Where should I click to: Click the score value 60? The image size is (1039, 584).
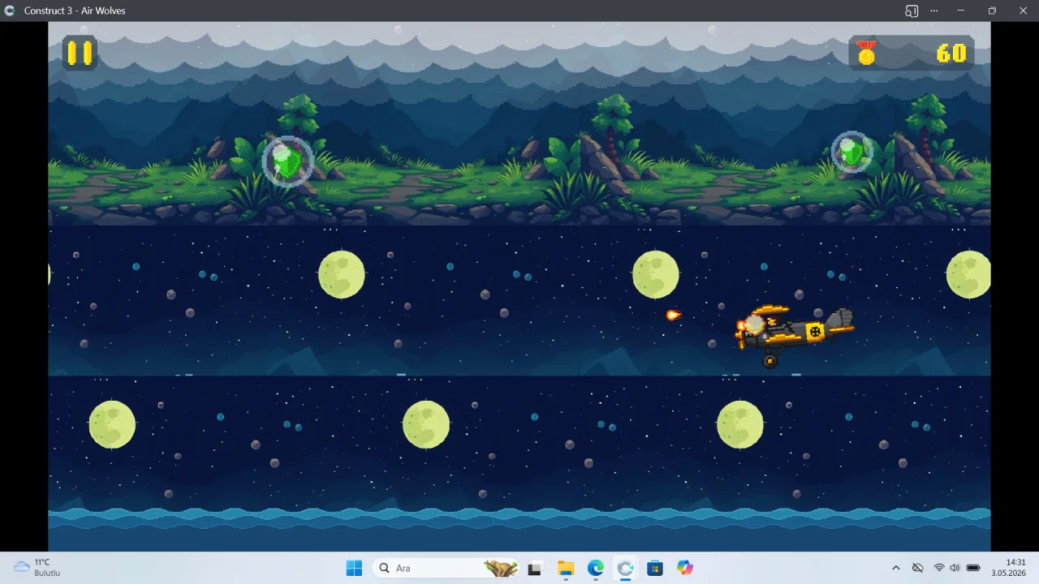951,54
